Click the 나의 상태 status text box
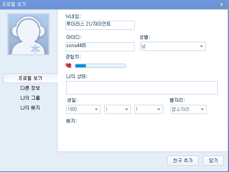 [142, 88]
